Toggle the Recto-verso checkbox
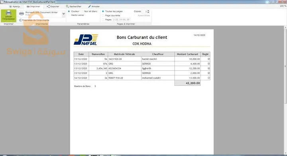The height and width of the screenshot is (156, 287). pyautogui.click(x=69, y=15)
